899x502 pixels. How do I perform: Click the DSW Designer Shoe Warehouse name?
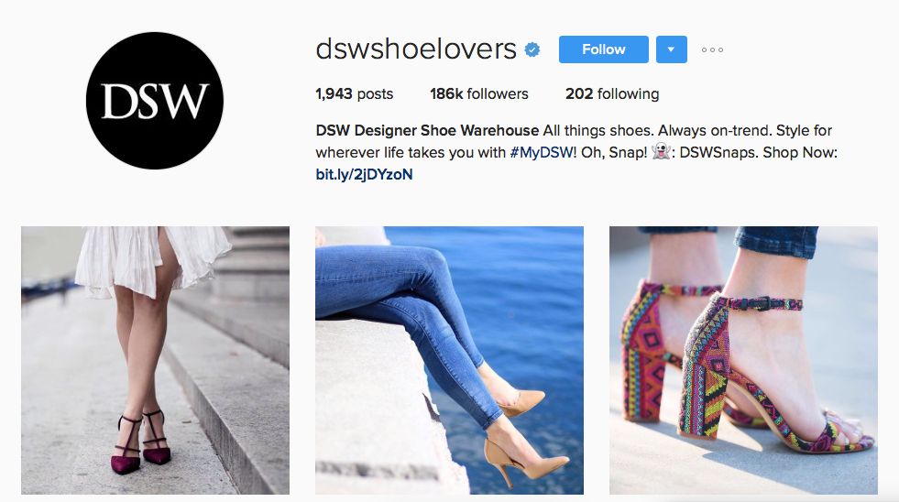(x=427, y=131)
